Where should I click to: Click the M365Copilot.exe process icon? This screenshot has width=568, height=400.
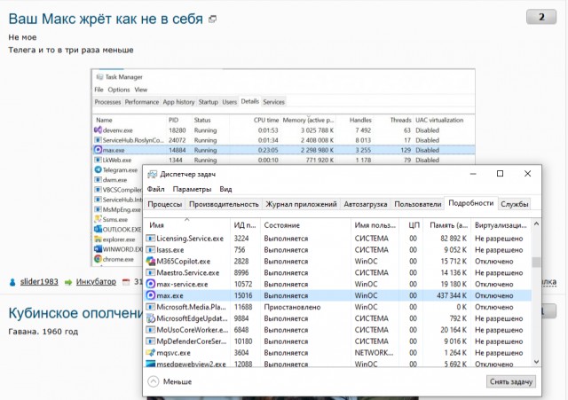(x=150, y=261)
